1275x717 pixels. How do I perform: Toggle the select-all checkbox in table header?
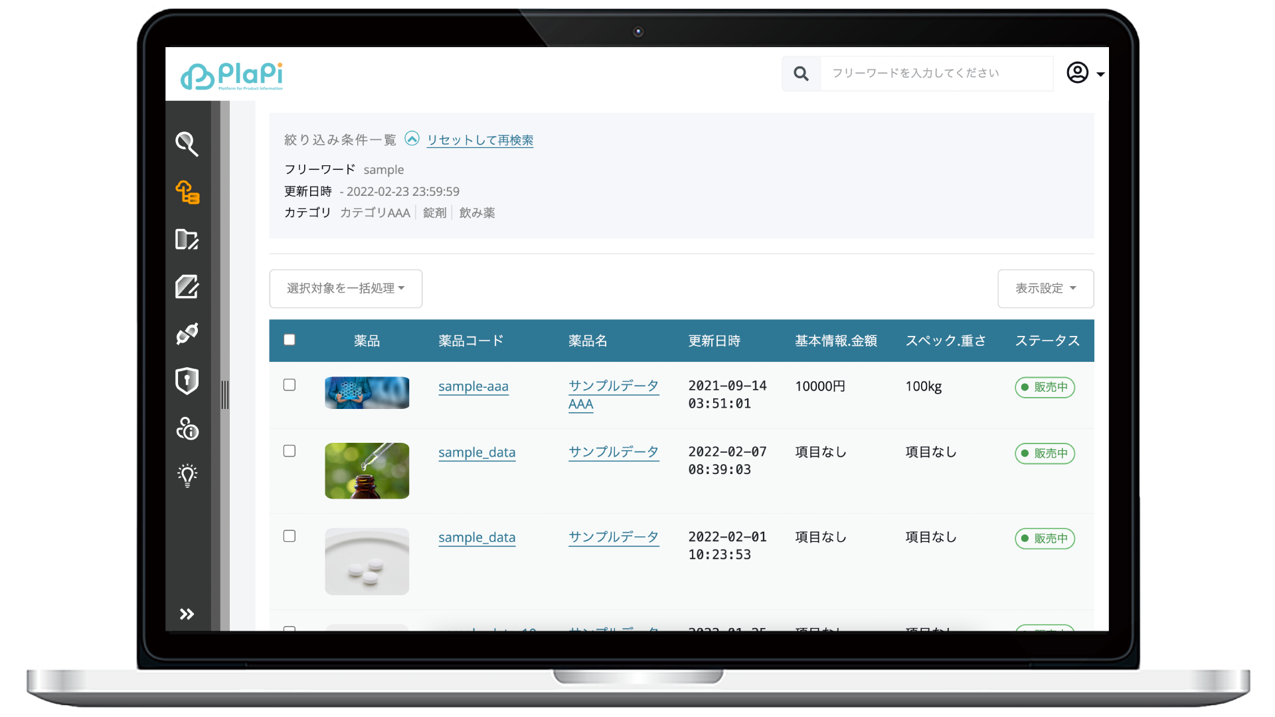tap(289, 340)
